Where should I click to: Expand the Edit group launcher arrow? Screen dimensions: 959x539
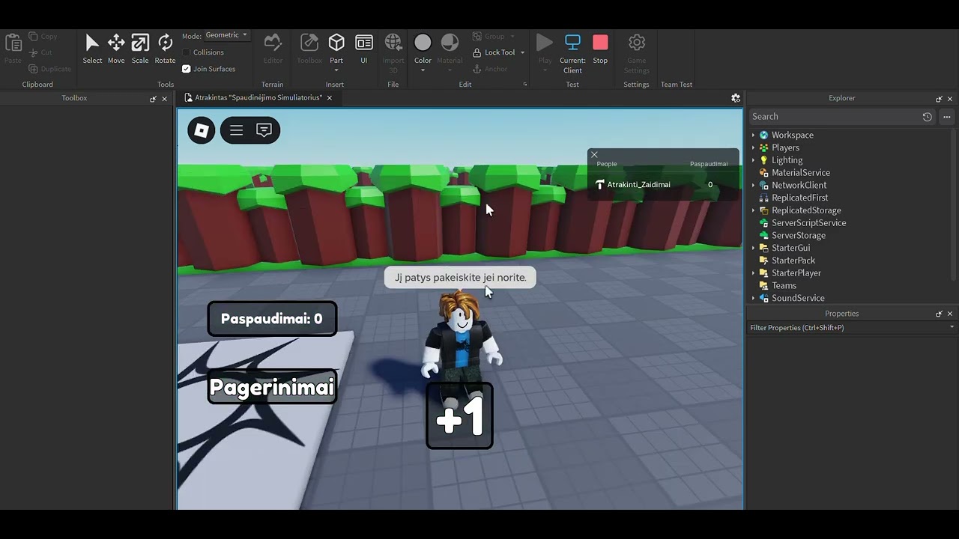524,85
